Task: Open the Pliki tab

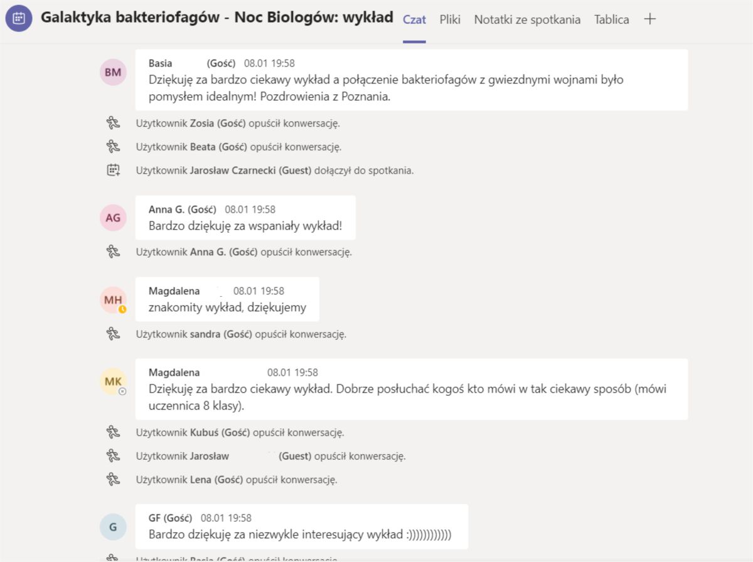Action: 450,19
